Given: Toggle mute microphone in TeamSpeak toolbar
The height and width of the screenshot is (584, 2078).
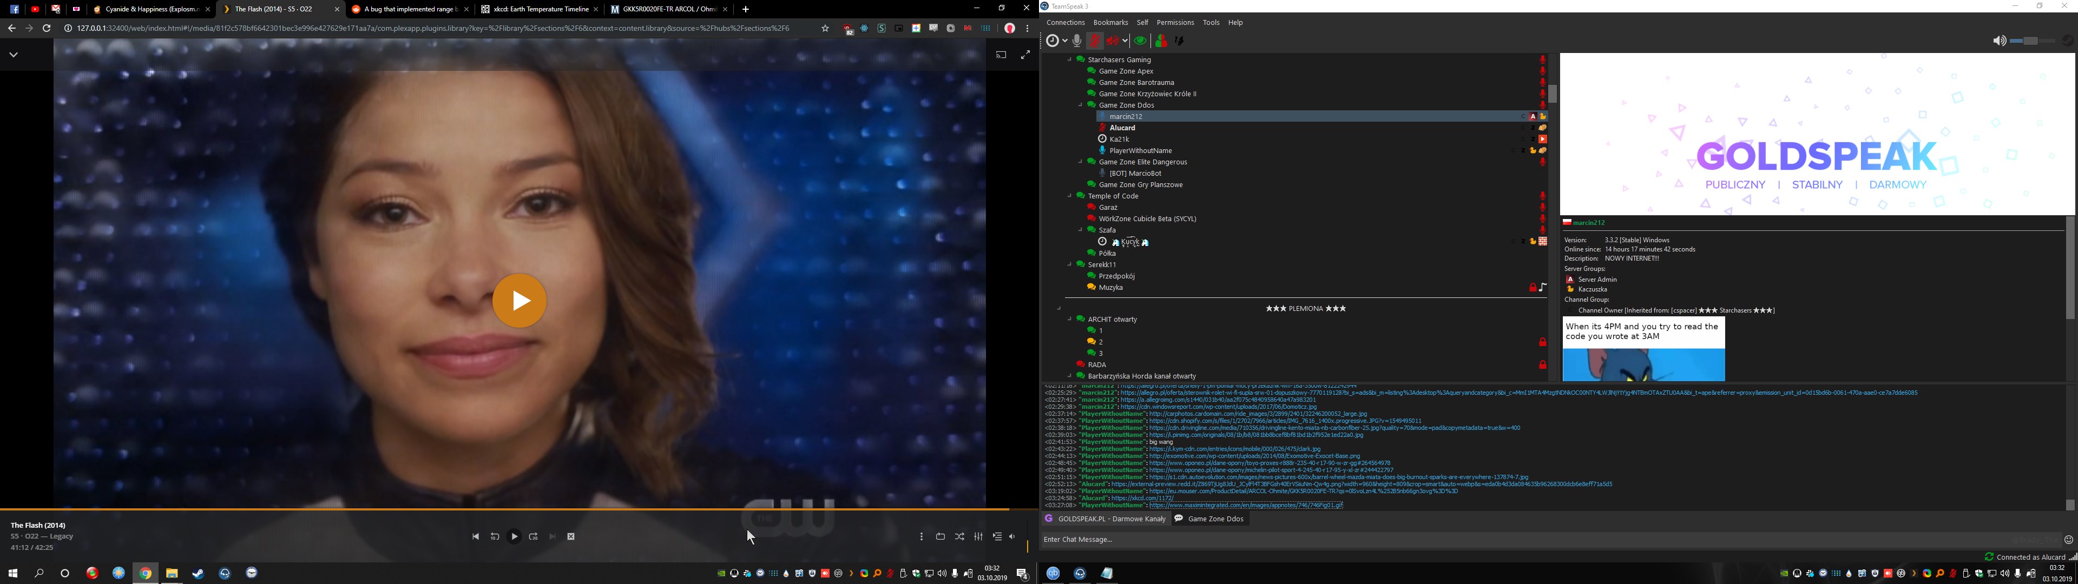Looking at the screenshot, I should click(1095, 41).
